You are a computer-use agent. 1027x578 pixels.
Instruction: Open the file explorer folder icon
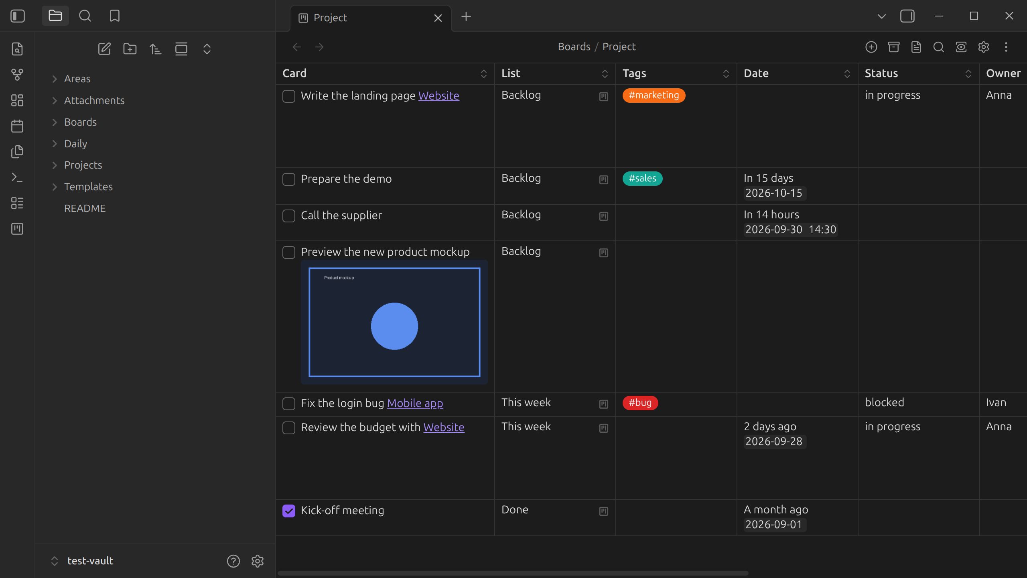point(55,16)
